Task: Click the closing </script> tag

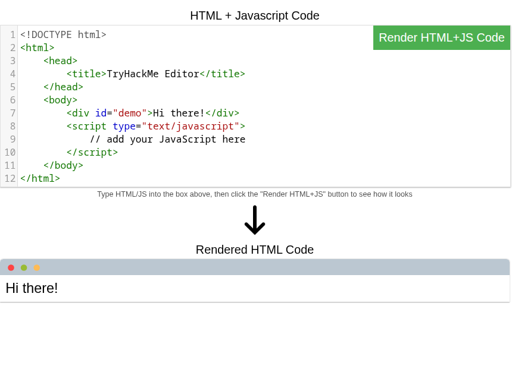Action: [x=92, y=152]
